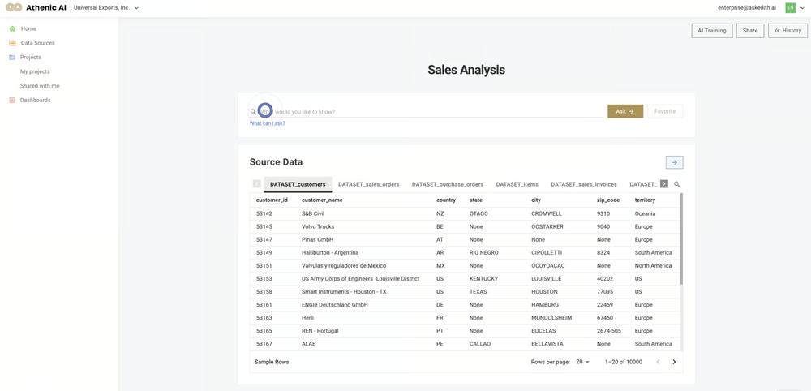Open Dashboards from the sidebar

[35, 101]
